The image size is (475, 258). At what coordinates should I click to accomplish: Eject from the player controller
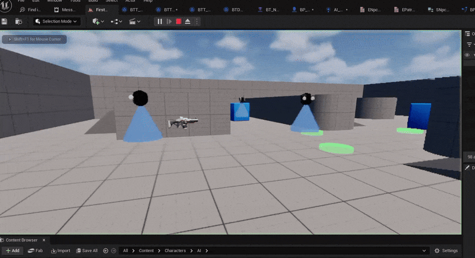click(188, 21)
